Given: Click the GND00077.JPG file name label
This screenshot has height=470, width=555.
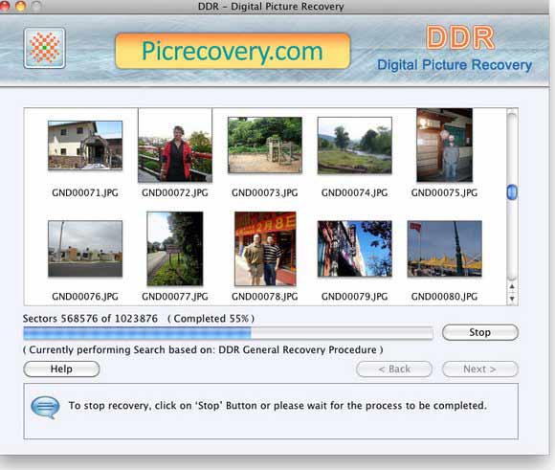Looking at the screenshot, I should (175, 297).
